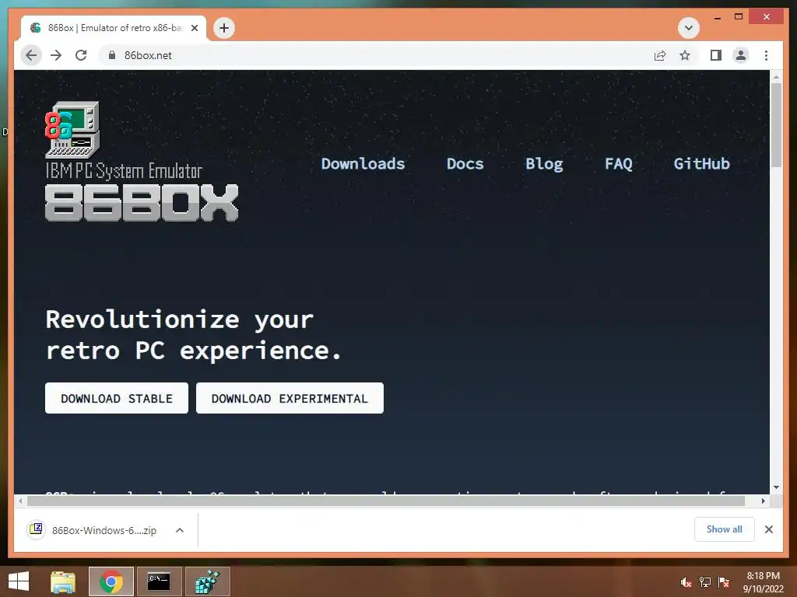Click the scroll down arrow
The height and width of the screenshot is (597, 797).
pyautogui.click(x=776, y=487)
